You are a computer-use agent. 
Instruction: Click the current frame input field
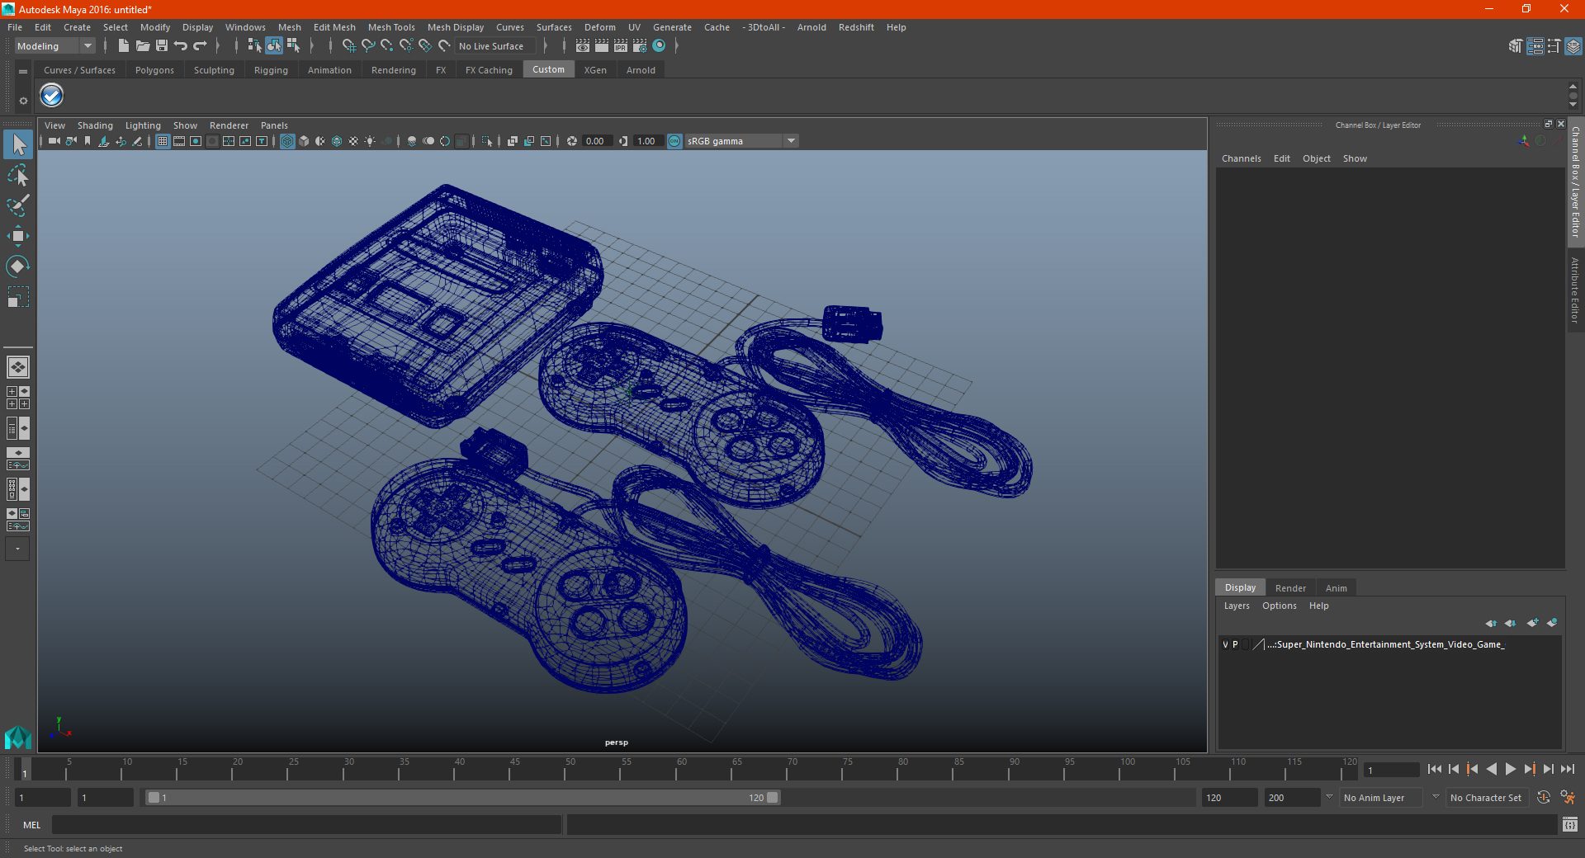tap(1391, 771)
